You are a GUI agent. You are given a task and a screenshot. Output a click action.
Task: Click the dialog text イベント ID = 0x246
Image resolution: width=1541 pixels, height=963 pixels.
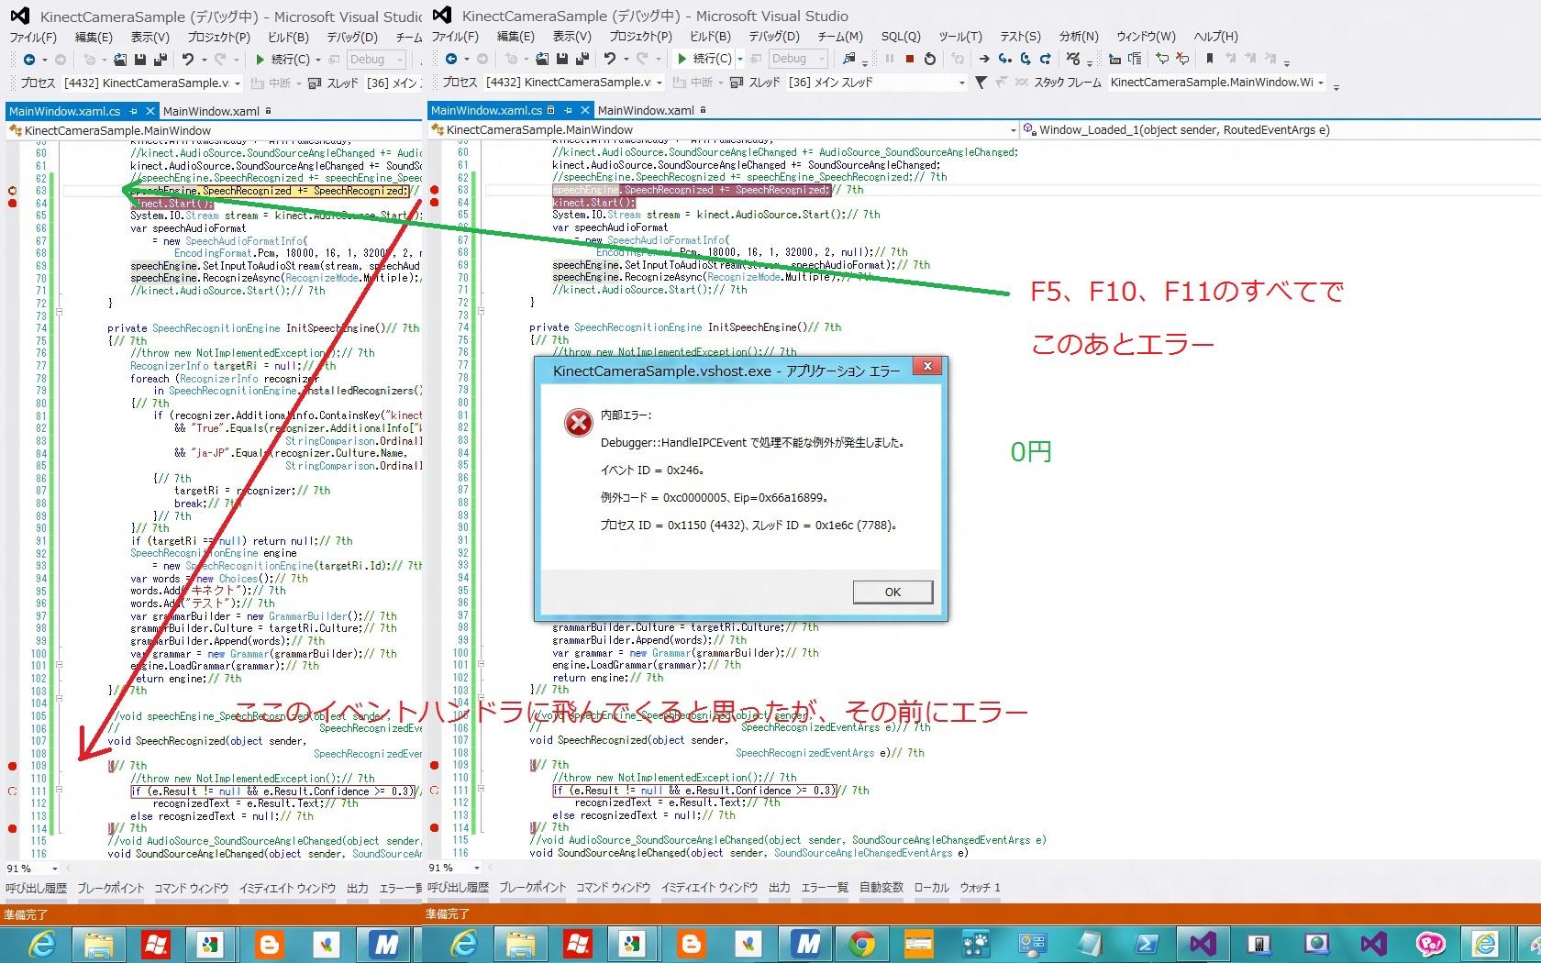pyautogui.click(x=652, y=470)
